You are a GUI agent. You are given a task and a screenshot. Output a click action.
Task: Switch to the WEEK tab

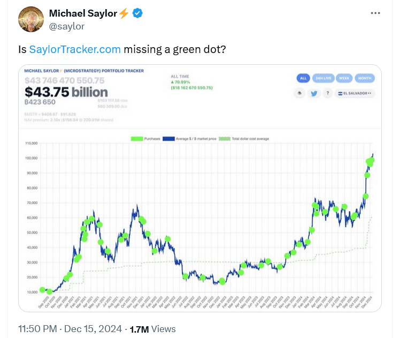pos(344,78)
